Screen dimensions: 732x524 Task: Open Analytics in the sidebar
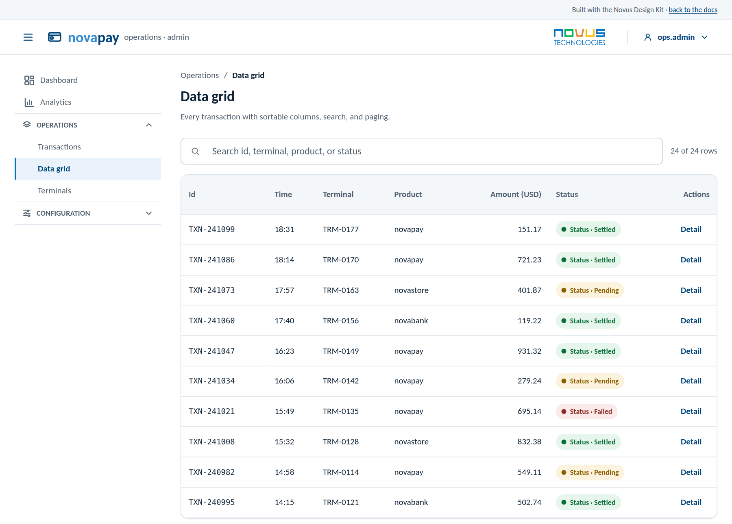pos(88,102)
